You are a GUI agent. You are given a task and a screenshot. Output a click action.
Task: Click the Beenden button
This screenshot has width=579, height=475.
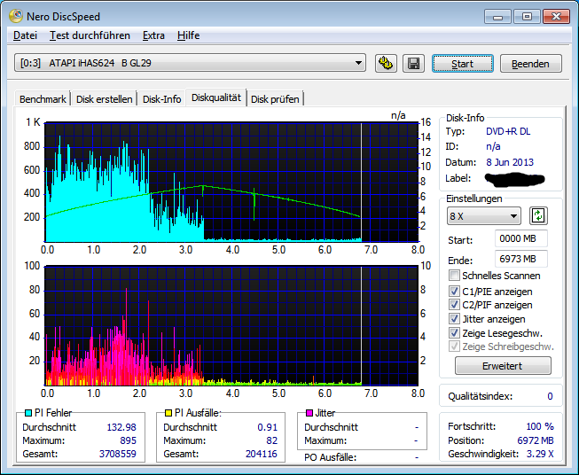[530, 64]
